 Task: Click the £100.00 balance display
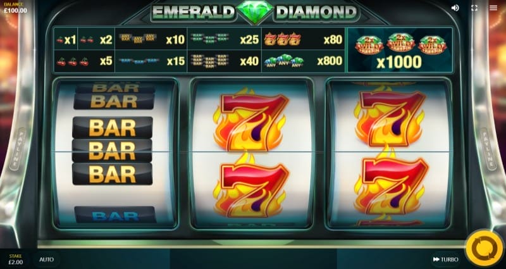coord(15,8)
